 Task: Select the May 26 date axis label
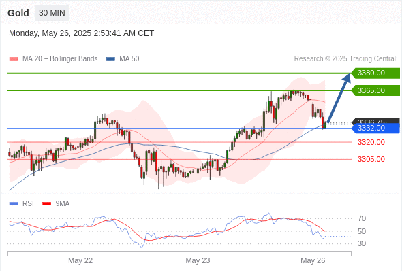click(x=313, y=260)
